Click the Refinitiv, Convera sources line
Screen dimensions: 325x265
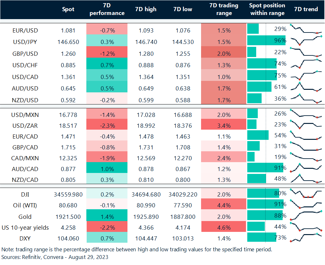click(55, 257)
